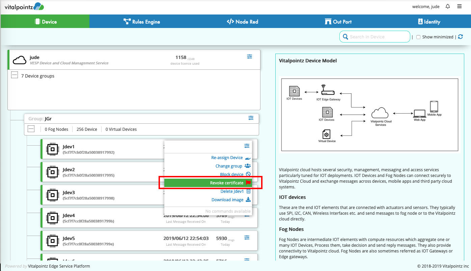Screen dimensions: 471x271
Task: Click the Jdev2 chip icon
Action: click(x=52, y=172)
